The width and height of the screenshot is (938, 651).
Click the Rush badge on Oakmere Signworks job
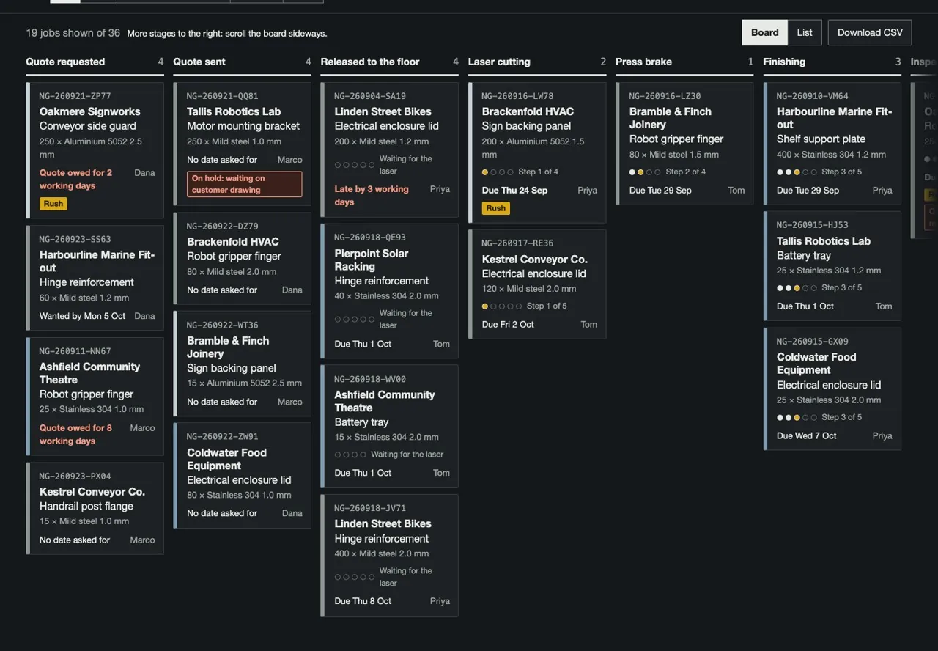pyautogui.click(x=53, y=204)
